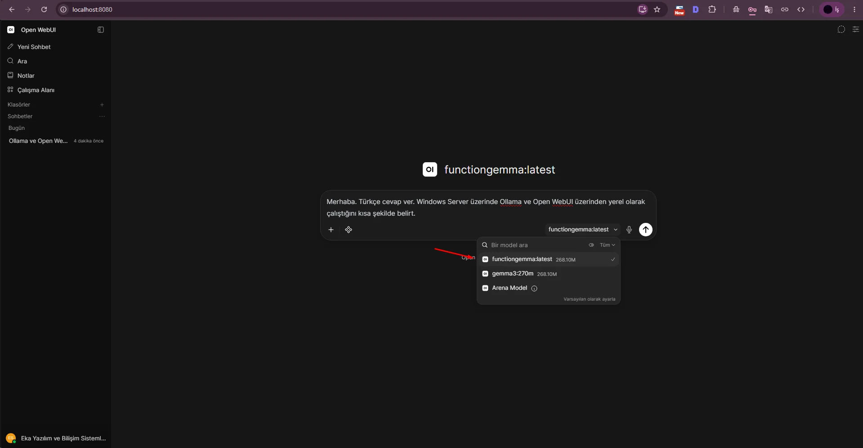Toggle the unload models icon beside Tüm
This screenshot has width=863, height=448.
click(x=591, y=245)
